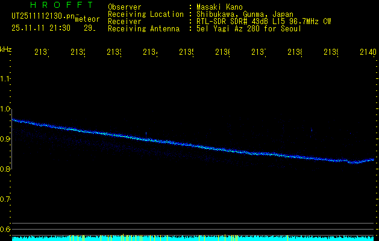
Task: Click the 1.0 kHz axis label
Action: 5,109
